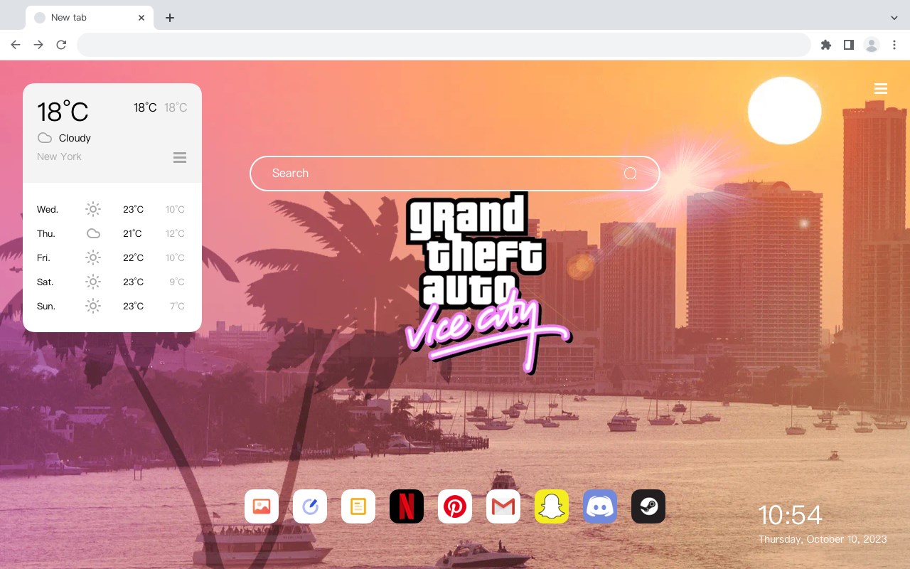Screen dimensions: 910x569
Task: Select the Sat. forecast row label
Action: pyautogui.click(x=45, y=282)
